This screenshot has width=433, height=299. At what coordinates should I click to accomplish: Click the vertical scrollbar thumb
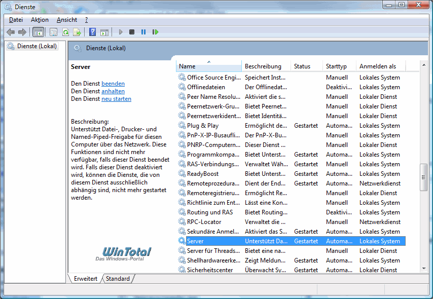click(x=423, y=177)
